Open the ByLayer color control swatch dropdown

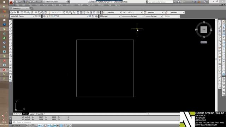pos(110,16)
